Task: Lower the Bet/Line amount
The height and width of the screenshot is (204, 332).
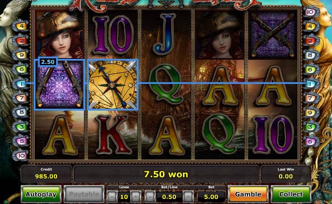Action: point(150,197)
